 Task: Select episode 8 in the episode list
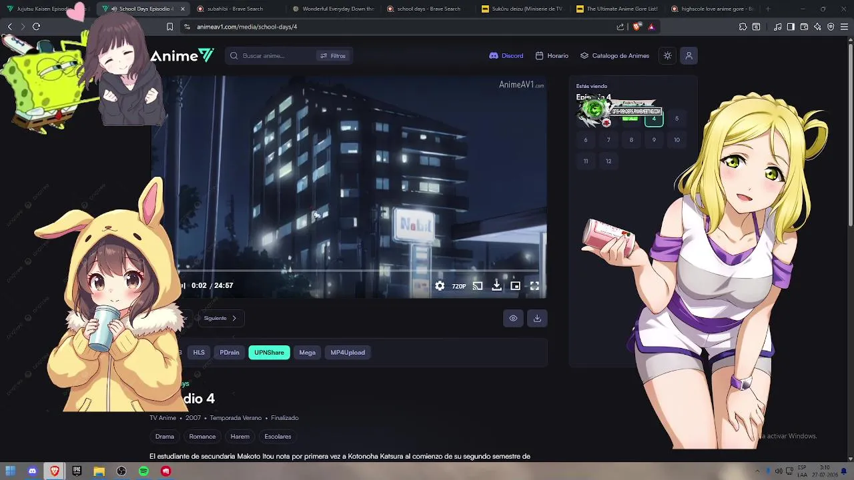[631, 140]
